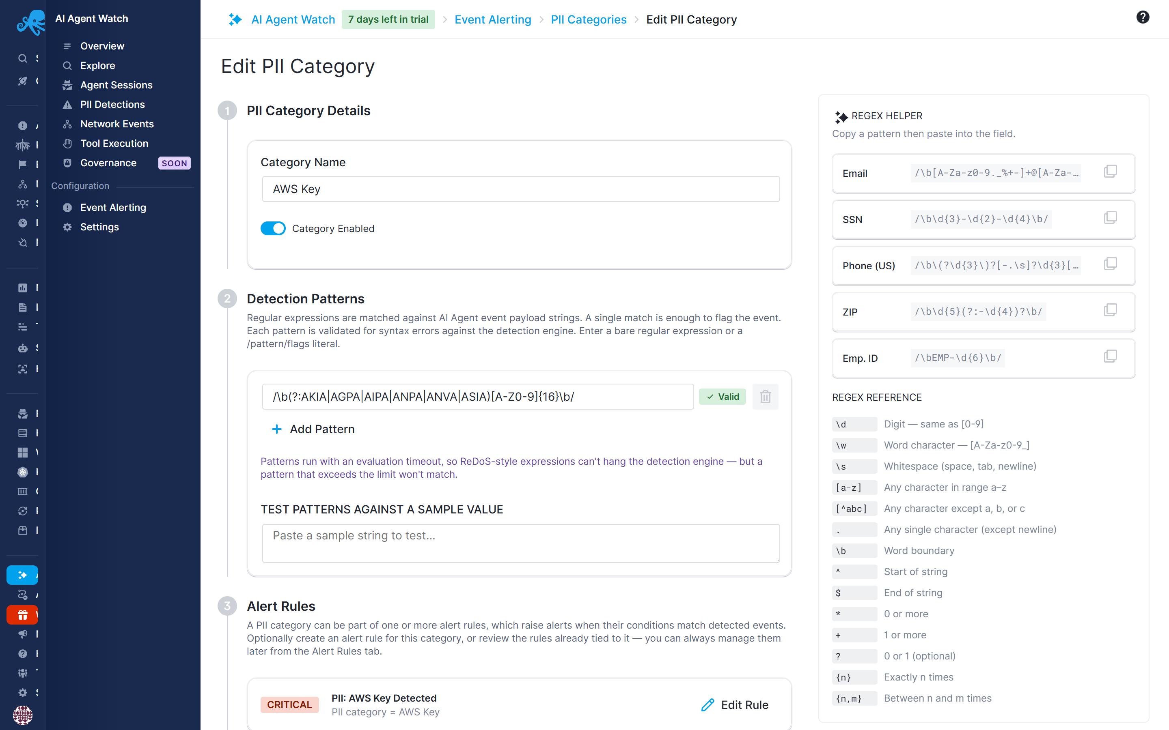Toggle the Category Enabled switch
Viewport: 1169px width, 730px height.
(x=273, y=228)
